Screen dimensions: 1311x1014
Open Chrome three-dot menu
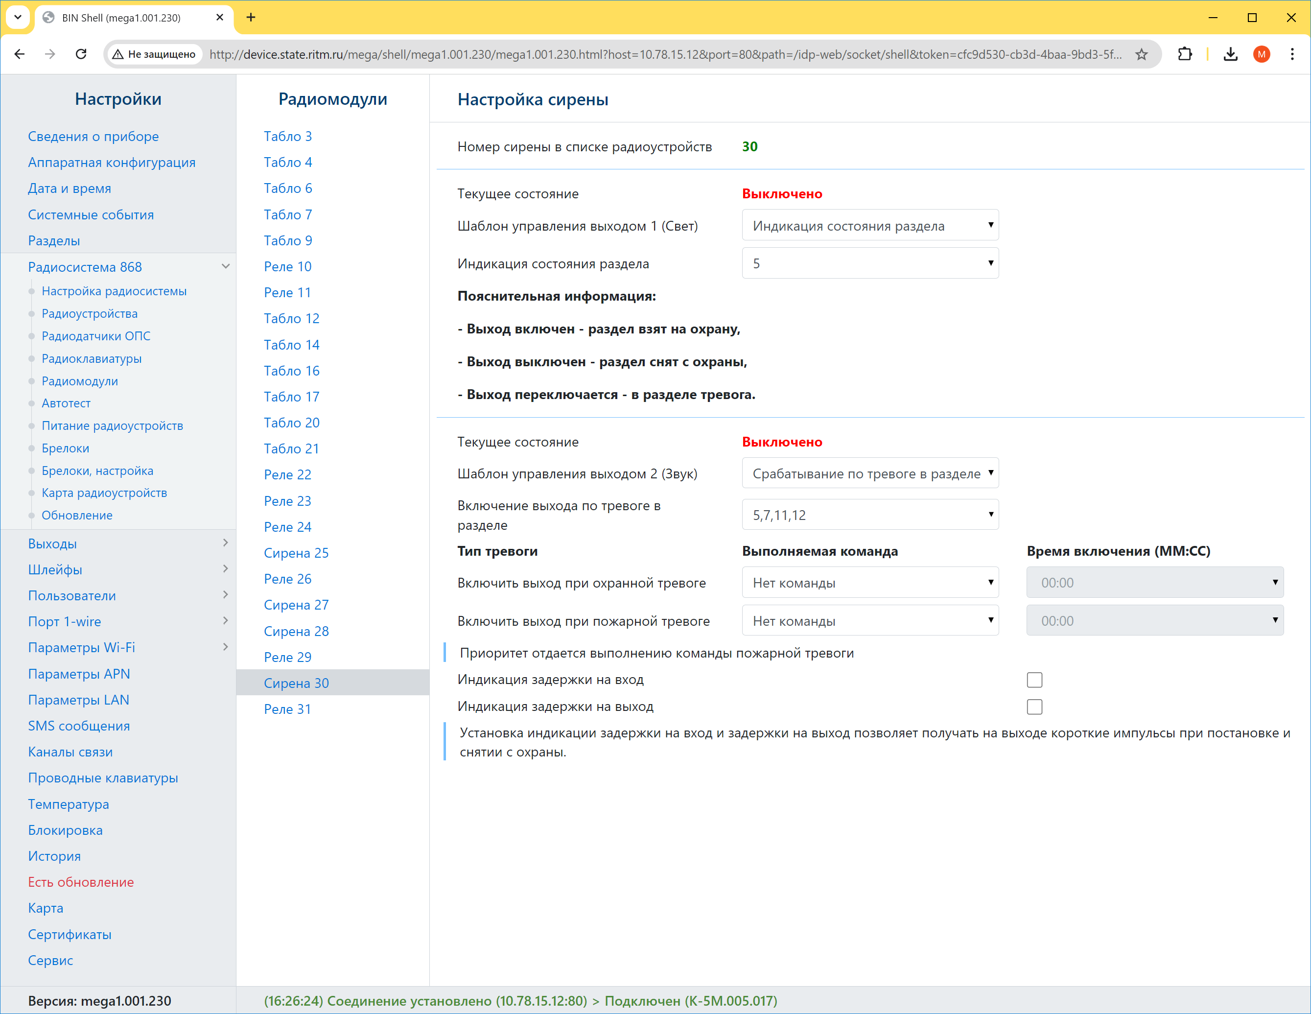1292,54
